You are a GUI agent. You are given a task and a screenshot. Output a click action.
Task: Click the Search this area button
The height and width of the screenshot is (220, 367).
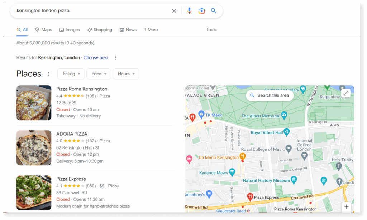pyautogui.click(x=270, y=95)
